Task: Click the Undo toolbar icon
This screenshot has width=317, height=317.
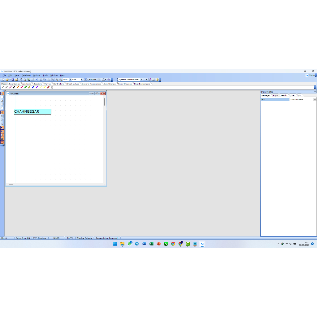Action: tap(37, 80)
